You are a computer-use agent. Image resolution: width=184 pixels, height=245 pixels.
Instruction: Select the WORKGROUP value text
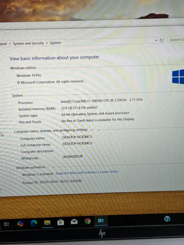(73, 157)
